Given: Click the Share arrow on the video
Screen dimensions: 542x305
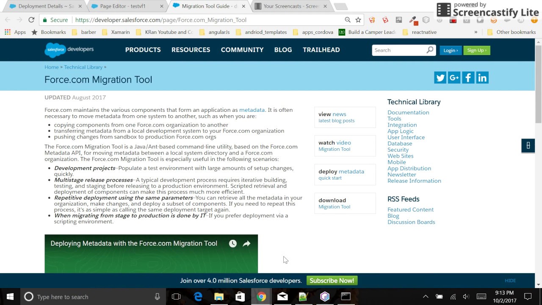Looking at the screenshot, I should pyautogui.click(x=246, y=244).
